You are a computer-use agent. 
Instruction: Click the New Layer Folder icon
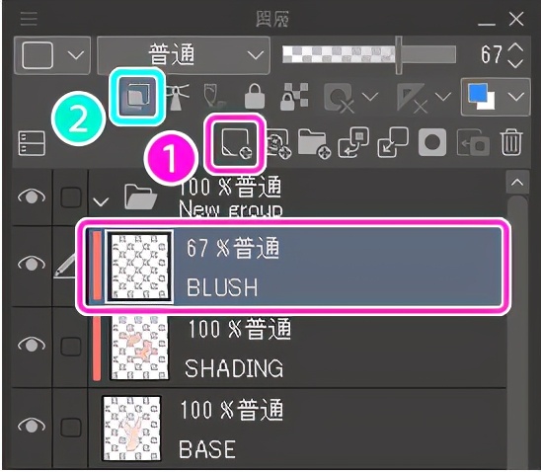pos(314,143)
